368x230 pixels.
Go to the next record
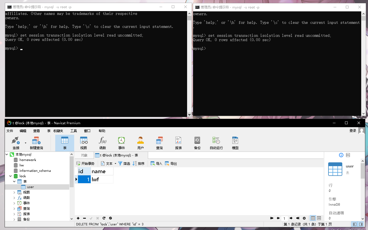[x=291, y=218]
